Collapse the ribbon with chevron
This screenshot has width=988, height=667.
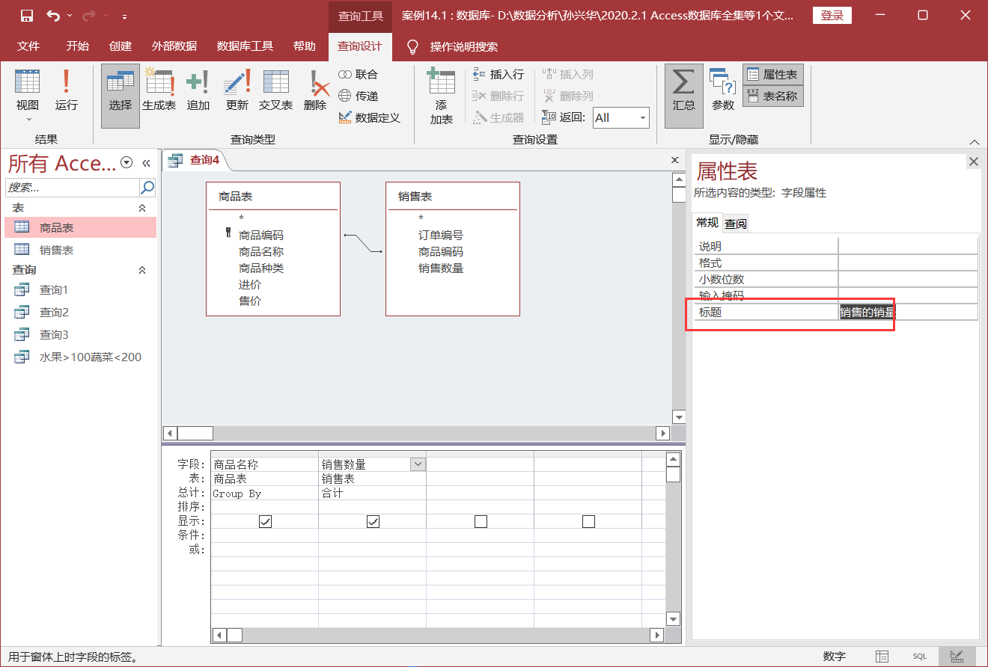pyautogui.click(x=975, y=141)
